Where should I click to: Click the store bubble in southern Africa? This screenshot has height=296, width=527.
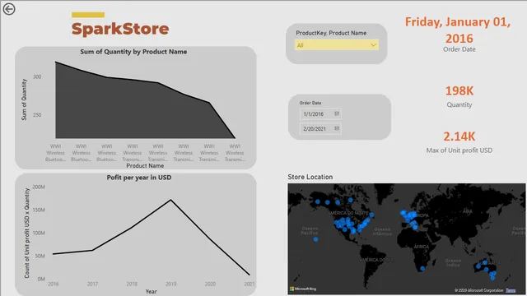[x=422, y=269]
